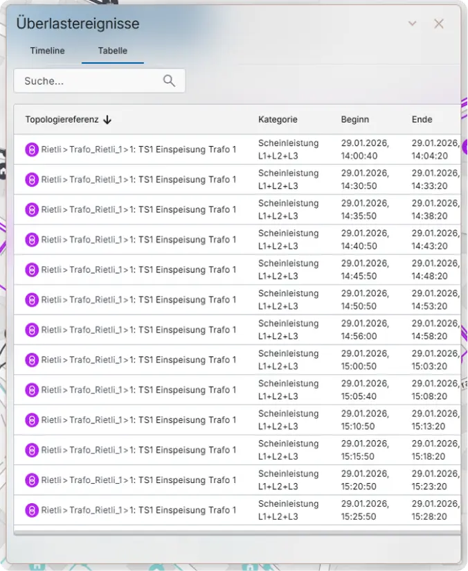Click transformer icon in 15:05:40 row
This screenshot has width=468, height=571.
click(x=32, y=390)
